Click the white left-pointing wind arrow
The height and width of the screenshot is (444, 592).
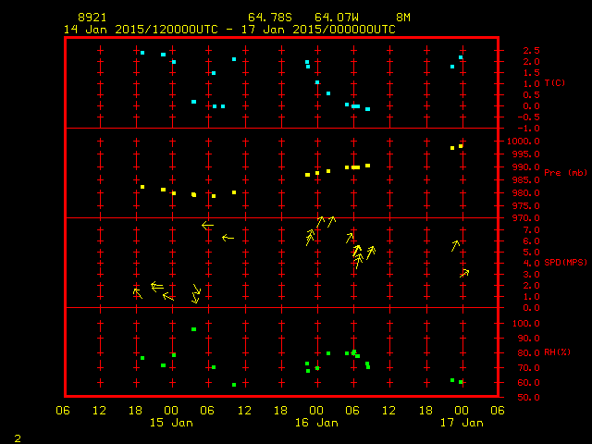click(207, 225)
